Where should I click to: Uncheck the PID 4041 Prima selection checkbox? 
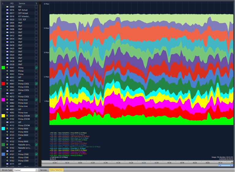pos(36,68)
